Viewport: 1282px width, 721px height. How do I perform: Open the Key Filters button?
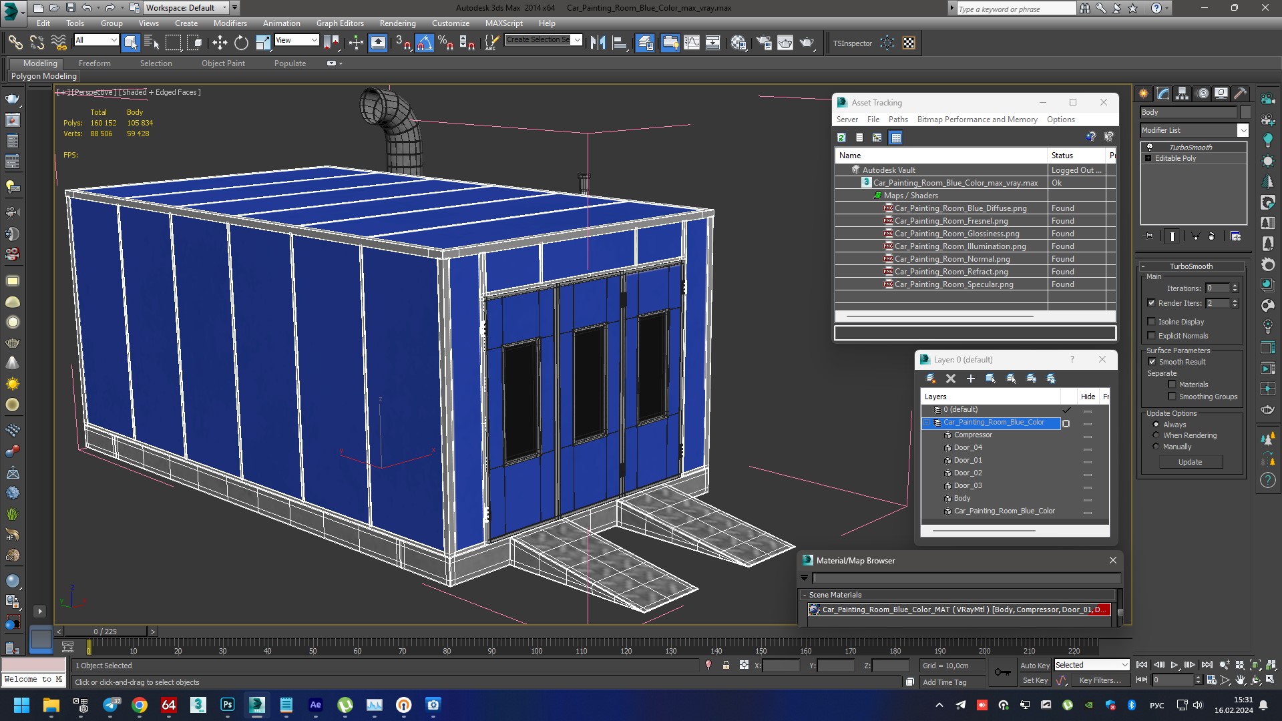(x=1100, y=680)
